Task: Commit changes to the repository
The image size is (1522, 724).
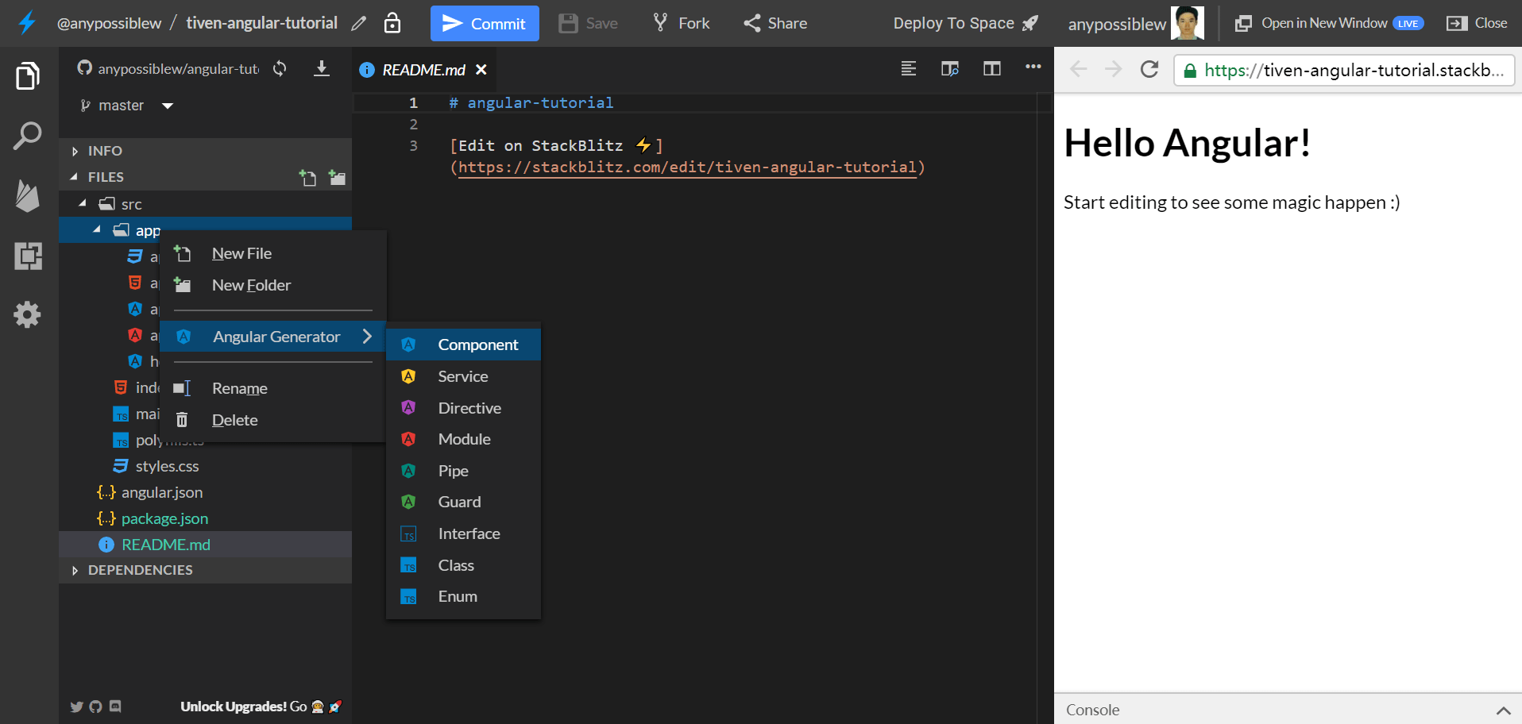Action: pos(485,23)
